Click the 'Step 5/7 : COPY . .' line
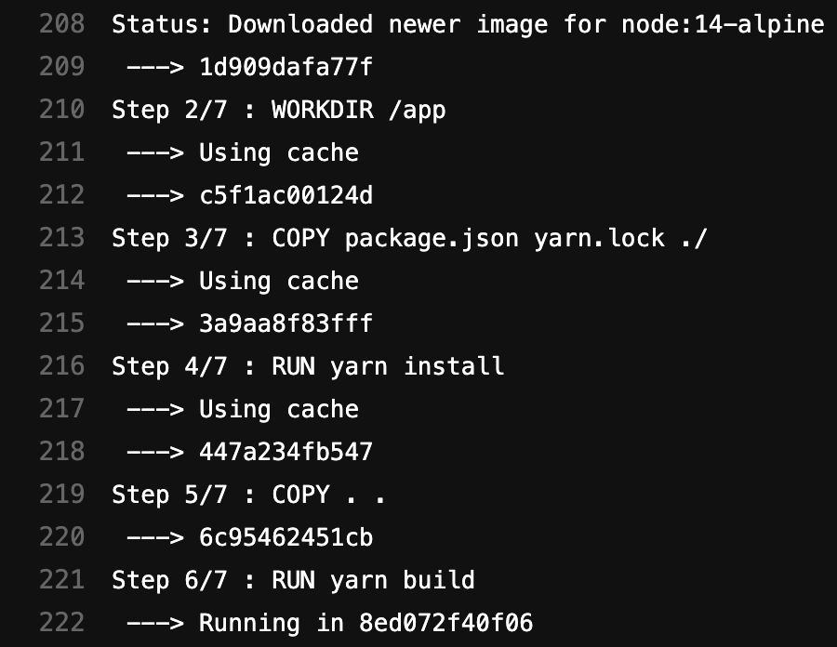This screenshot has width=837, height=647. tap(248, 495)
